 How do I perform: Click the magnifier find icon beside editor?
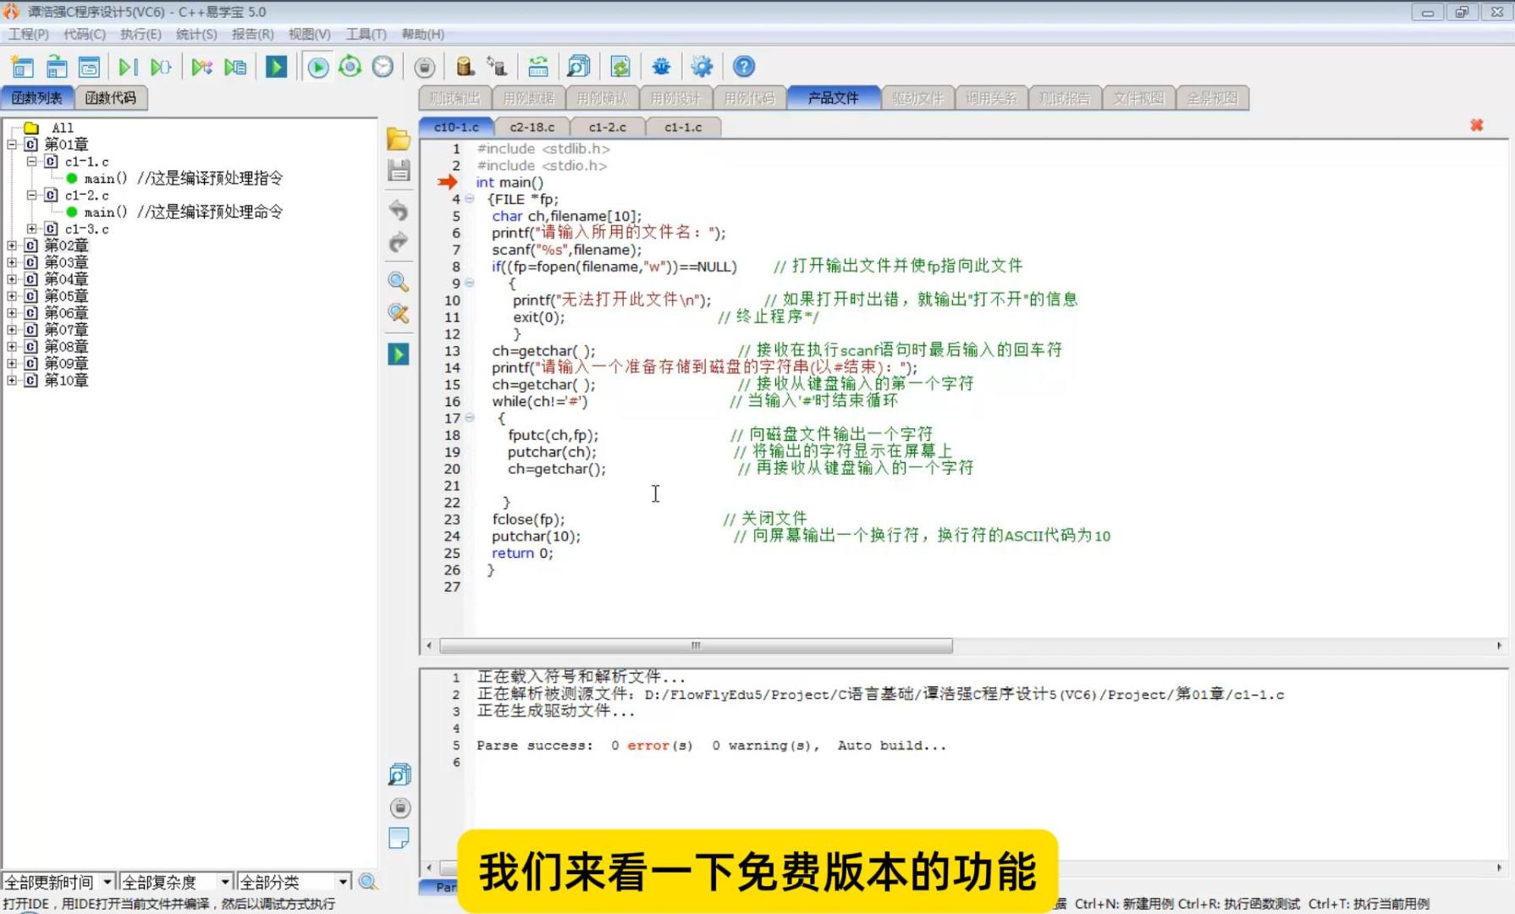pyautogui.click(x=399, y=282)
